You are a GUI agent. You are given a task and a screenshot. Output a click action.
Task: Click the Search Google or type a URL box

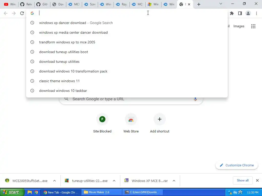(x=131, y=99)
